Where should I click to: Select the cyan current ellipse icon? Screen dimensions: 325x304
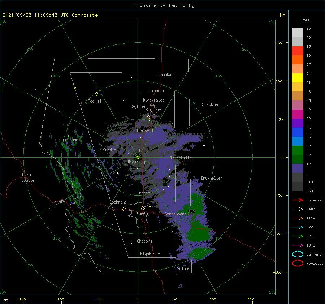[x=298, y=254]
